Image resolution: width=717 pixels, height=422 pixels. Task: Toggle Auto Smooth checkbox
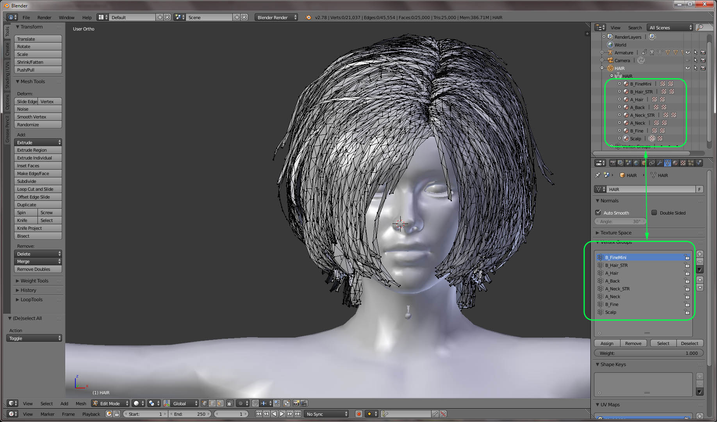pyautogui.click(x=598, y=213)
